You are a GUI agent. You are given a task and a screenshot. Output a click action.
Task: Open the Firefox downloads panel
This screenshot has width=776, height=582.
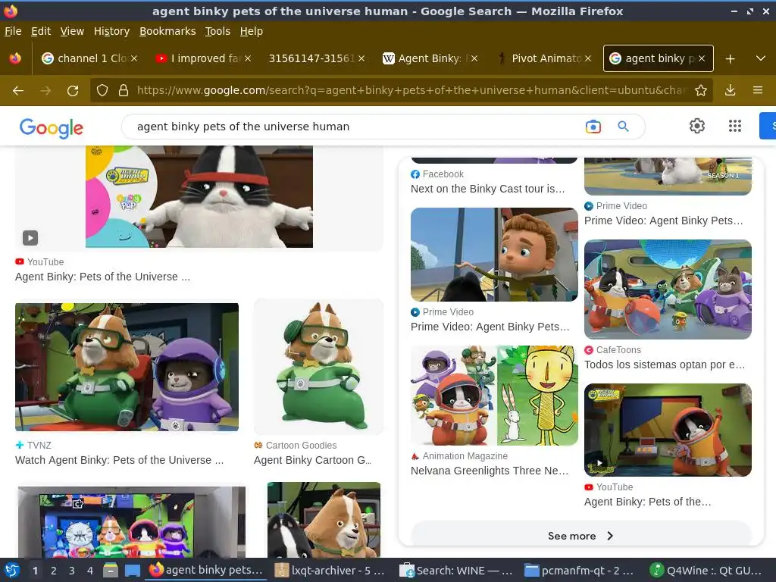click(x=730, y=90)
